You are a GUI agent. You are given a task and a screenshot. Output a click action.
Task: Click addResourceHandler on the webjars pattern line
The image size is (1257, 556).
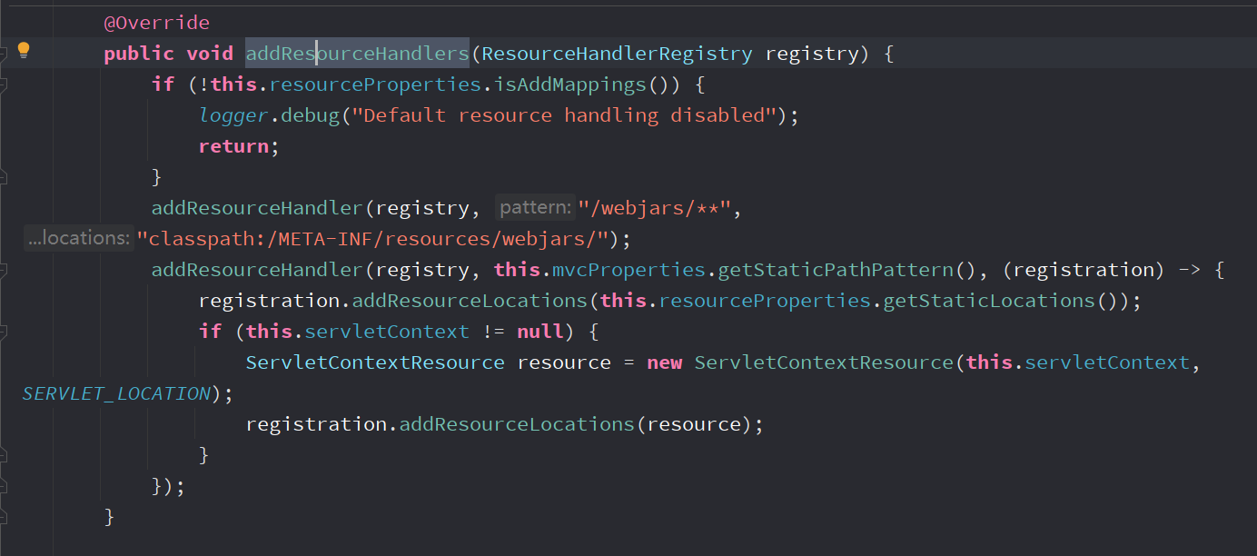257,208
